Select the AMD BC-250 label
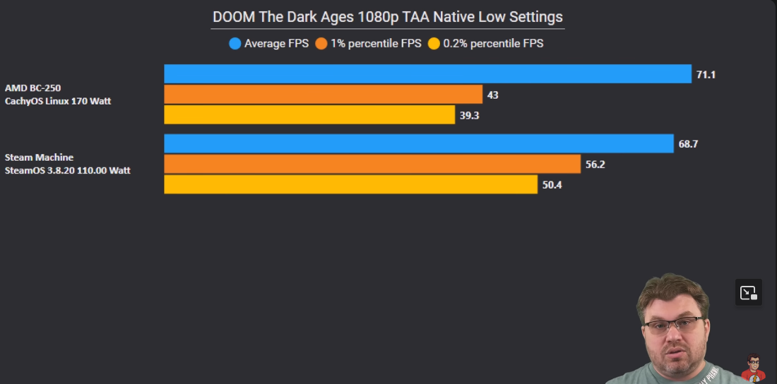This screenshot has width=777, height=384. click(32, 88)
